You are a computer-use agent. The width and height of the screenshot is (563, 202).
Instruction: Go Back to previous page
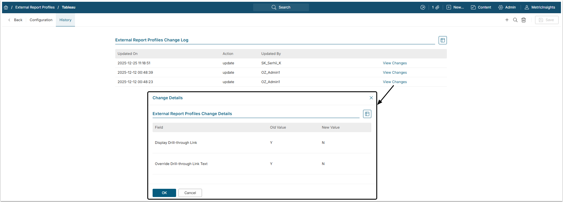click(x=15, y=20)
